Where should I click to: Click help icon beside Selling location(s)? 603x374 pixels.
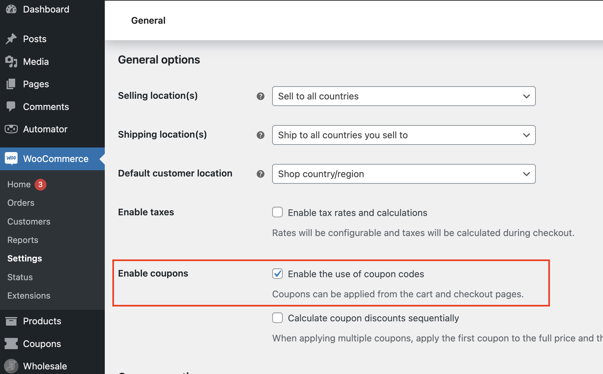click(260, 96)
